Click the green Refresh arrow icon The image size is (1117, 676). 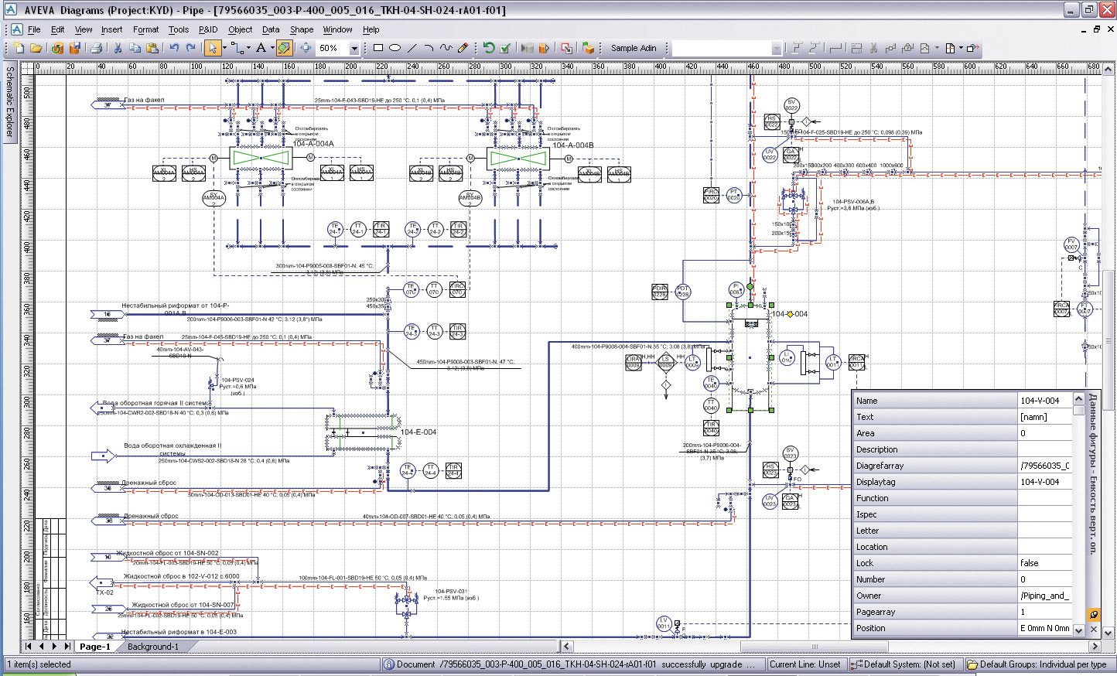coord(489,48)
